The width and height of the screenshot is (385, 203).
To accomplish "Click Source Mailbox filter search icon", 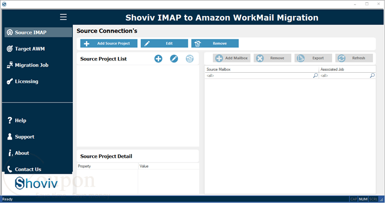I will (316, 75).
